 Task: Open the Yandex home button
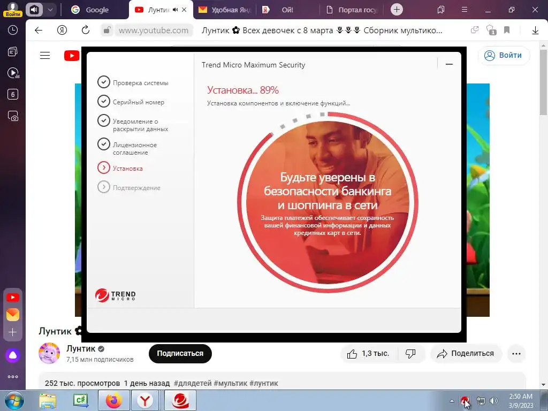62,31
